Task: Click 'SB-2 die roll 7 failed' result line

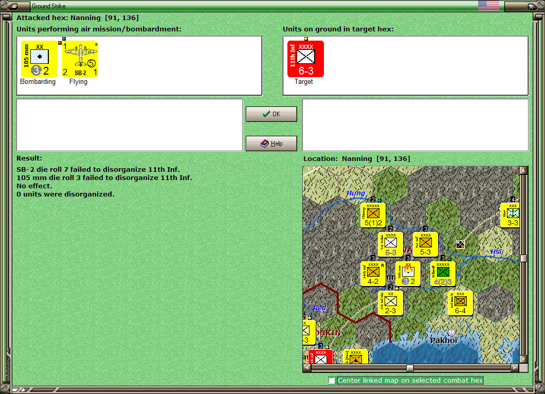Action: tap(98, 169)
